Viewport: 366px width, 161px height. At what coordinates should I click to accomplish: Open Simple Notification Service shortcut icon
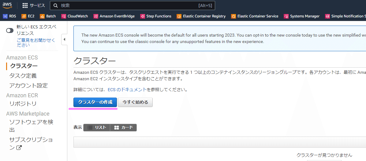pos(327,16)
